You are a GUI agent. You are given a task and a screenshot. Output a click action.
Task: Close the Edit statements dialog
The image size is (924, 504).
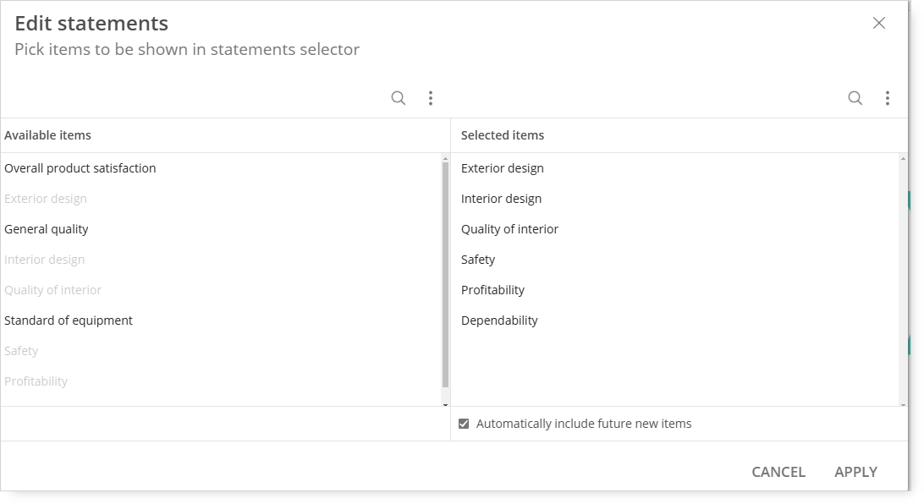tap(879, 23)
